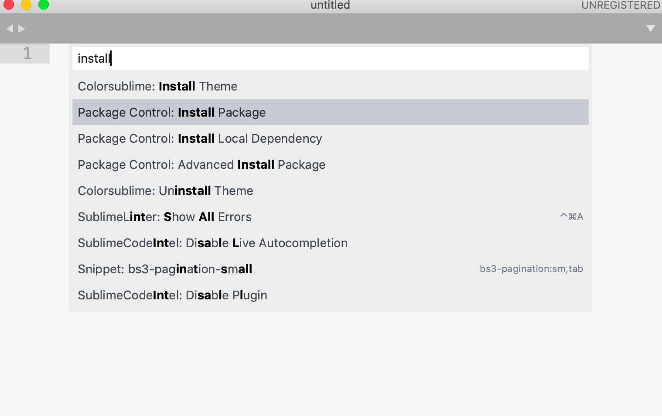662x416 pixels.
Task: Click the UNREGISTERED label in title bar
Action: pyautogui.click(x=621, y=5)
